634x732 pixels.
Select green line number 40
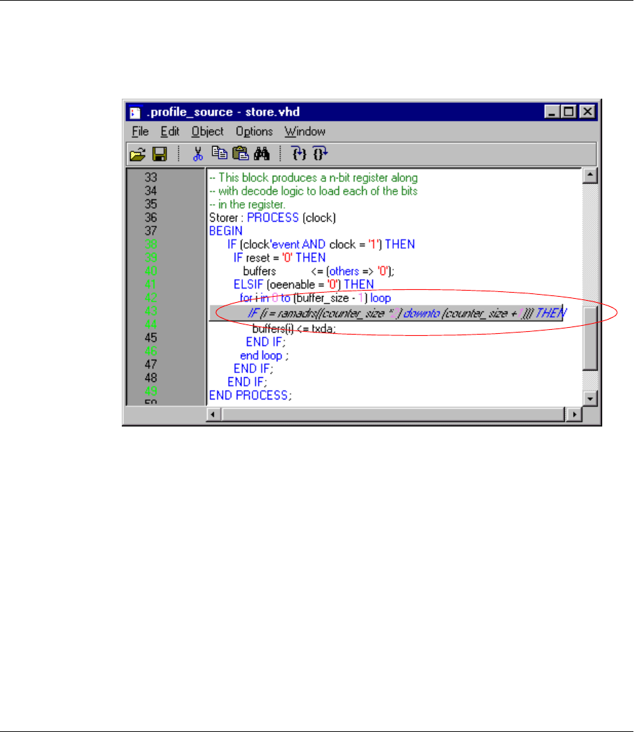pos(151,271)
